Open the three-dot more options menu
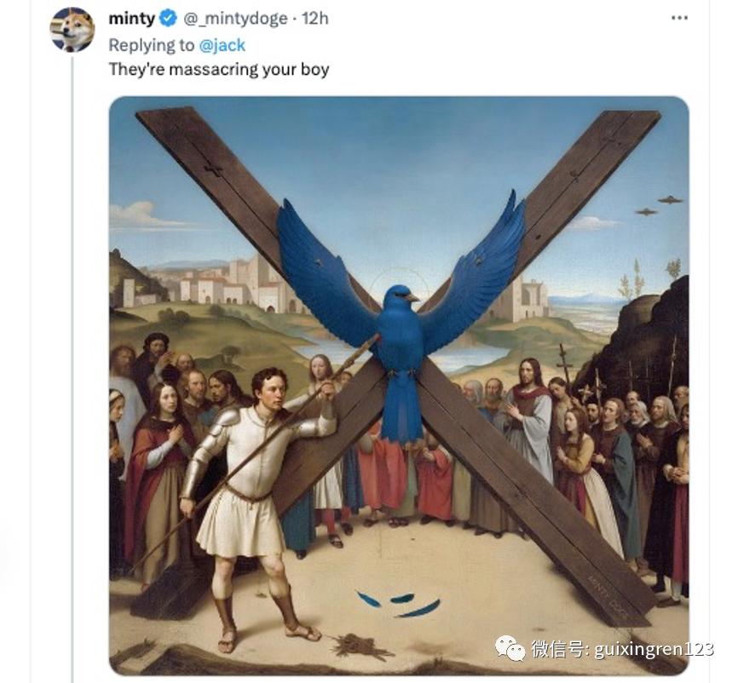This screenshot has height=683, width=738. point(679,18)
